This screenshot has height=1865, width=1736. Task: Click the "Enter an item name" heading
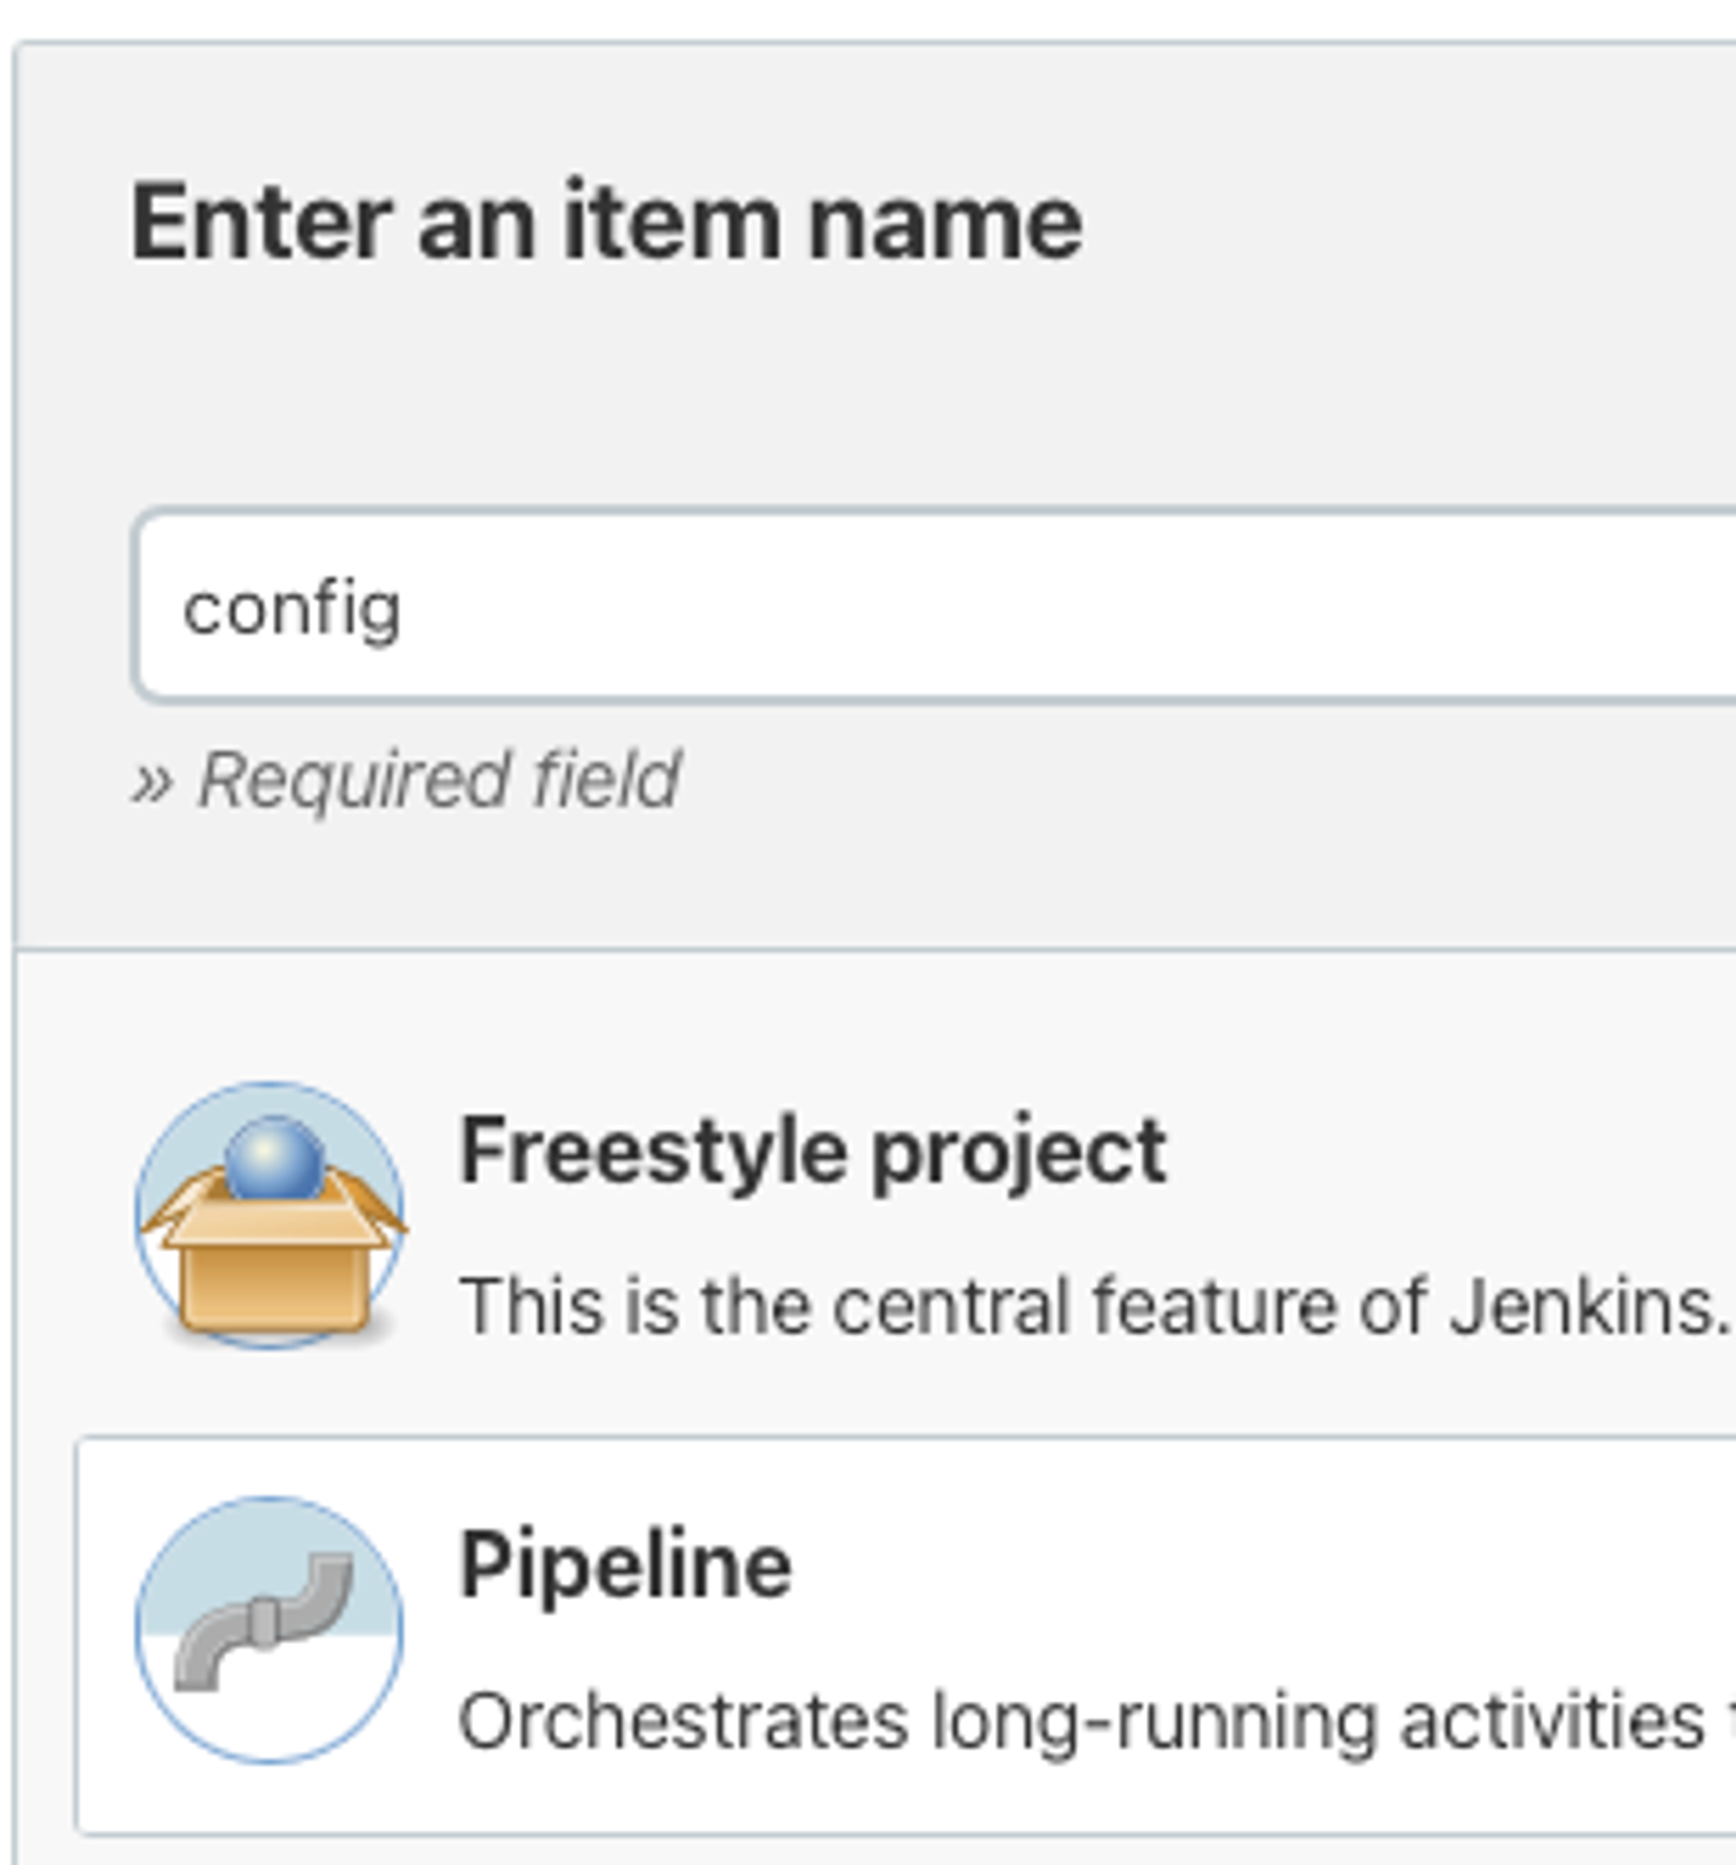pos(607,223)
